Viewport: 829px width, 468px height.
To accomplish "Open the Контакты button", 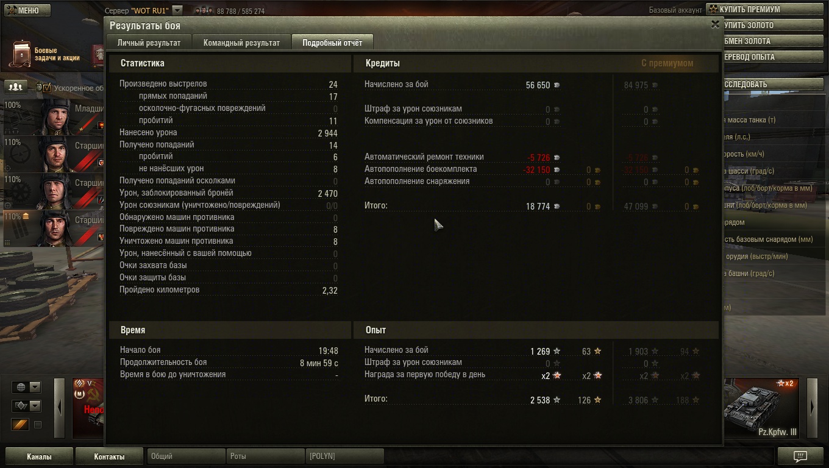I will [109, 456].
